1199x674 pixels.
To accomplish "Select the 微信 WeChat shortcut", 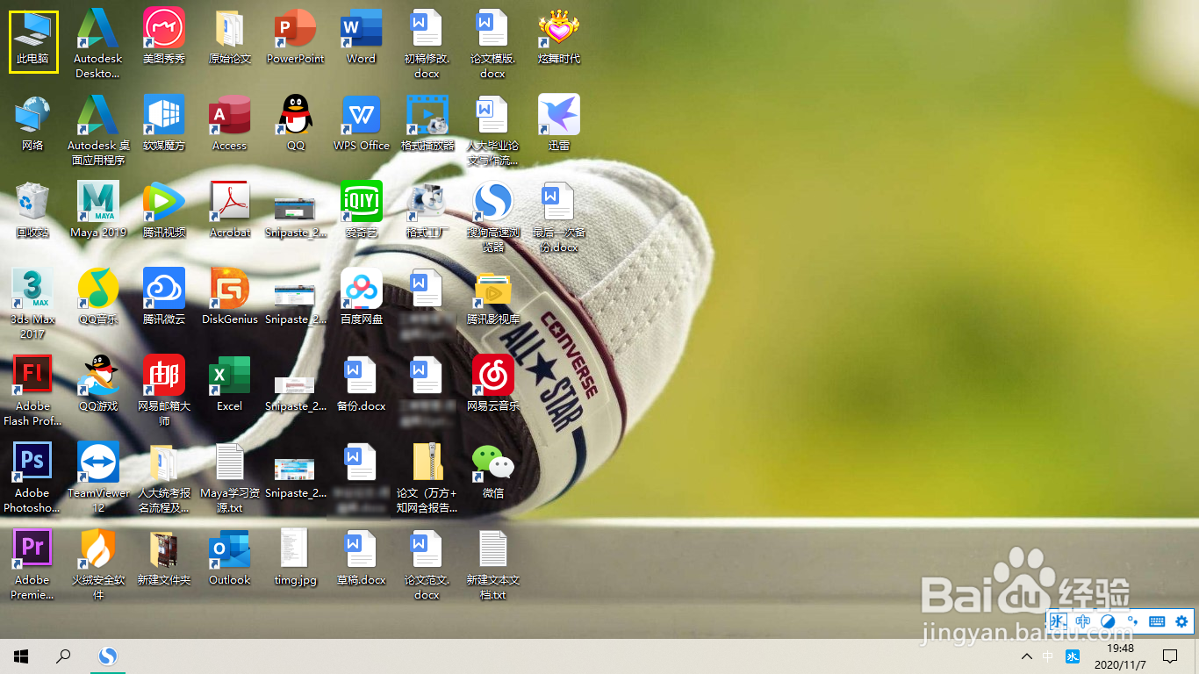I will pyautogui.click(x=493, y=471).
